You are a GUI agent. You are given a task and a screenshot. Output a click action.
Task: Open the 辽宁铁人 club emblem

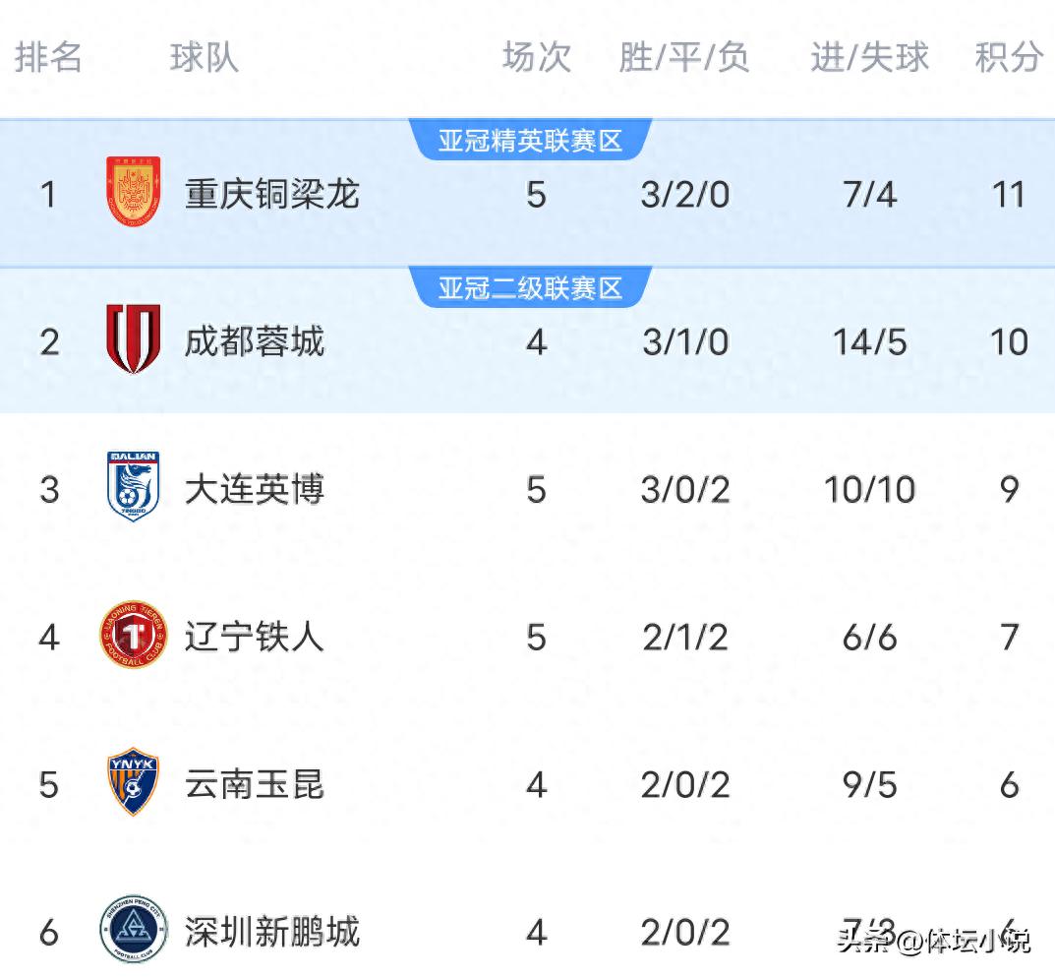133,637
